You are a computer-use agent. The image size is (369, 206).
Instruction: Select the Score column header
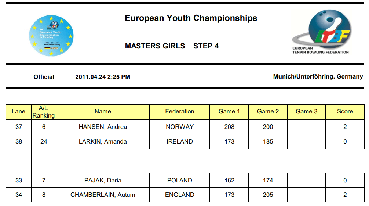click(x=345, y=112)
